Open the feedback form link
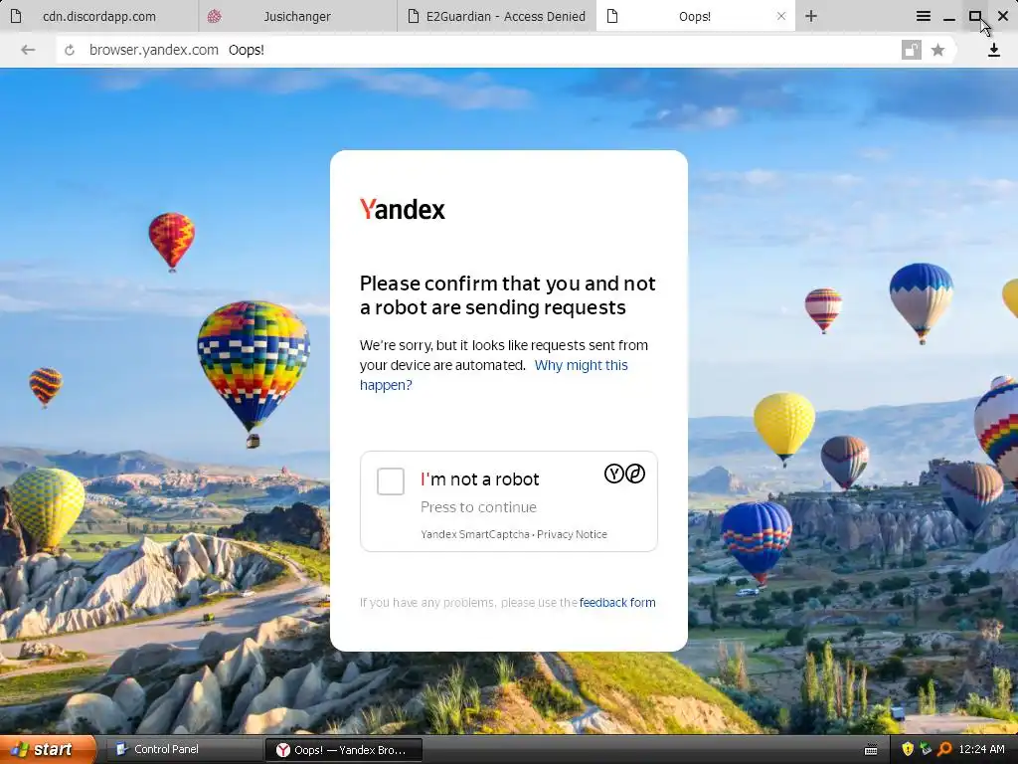 coord(617,602)
